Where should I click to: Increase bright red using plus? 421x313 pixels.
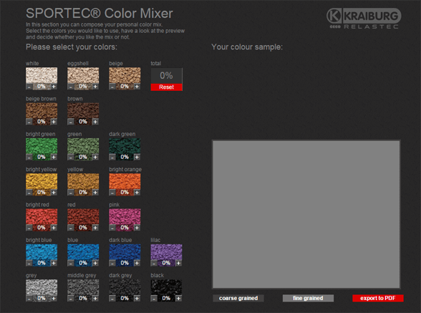(54, 228)
